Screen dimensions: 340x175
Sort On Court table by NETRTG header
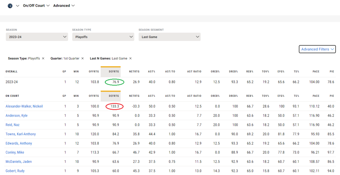tap(134, 96)
